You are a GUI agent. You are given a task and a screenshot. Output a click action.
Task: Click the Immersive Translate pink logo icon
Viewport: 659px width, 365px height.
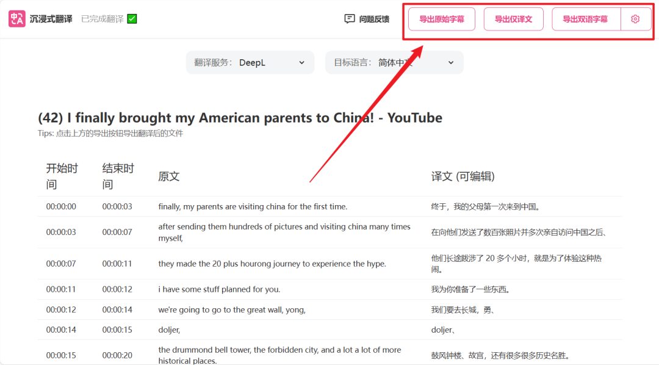17,19
